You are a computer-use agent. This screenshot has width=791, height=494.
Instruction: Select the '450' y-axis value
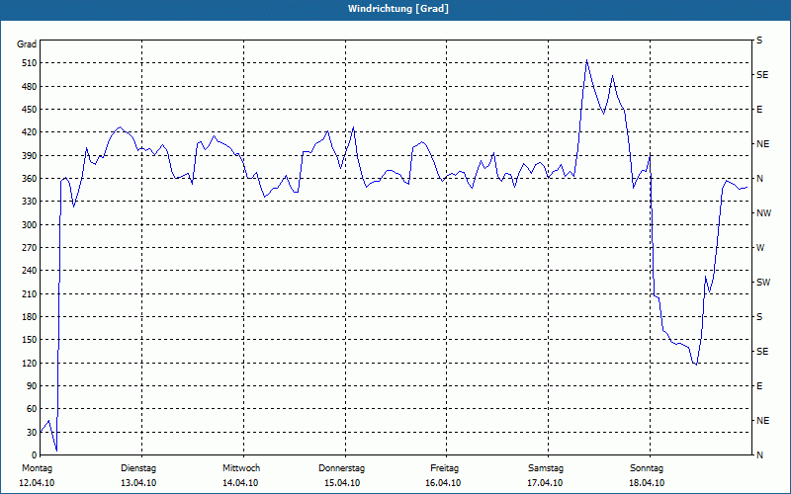pyautogui.click(x=30, y=110)
